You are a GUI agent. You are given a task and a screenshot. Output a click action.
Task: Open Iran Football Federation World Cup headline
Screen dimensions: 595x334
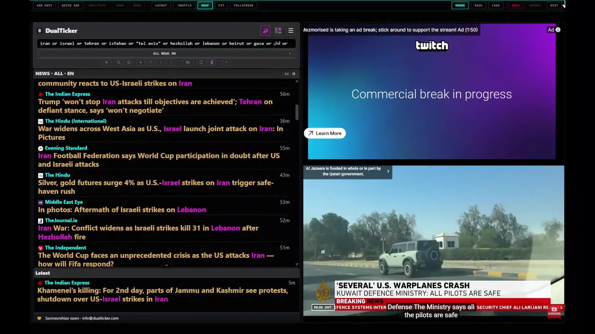pyautogui.click(x=159, y=160)
